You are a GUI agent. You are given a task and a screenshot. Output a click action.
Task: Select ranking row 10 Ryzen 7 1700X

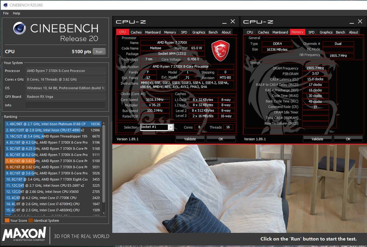click(53, 179)
